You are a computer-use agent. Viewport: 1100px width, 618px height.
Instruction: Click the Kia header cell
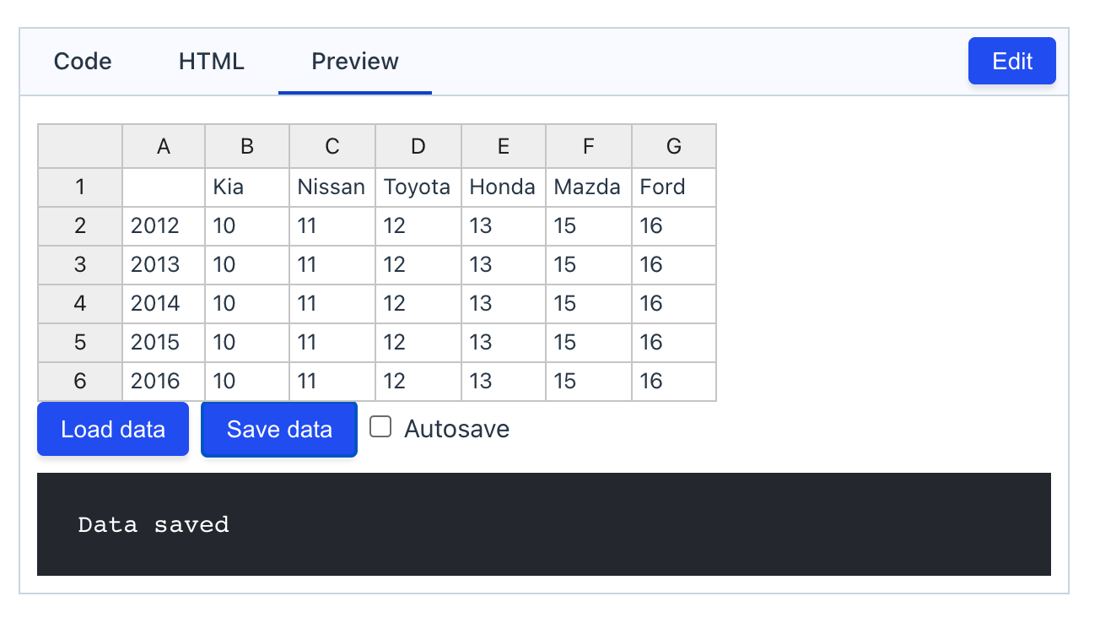[x=246, y=187]
